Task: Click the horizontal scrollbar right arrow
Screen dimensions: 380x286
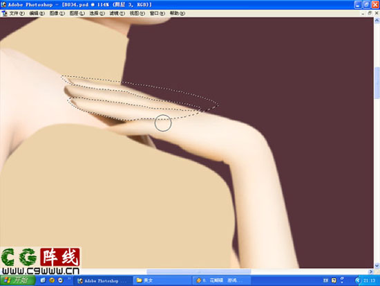Action: tap(370, 271)
